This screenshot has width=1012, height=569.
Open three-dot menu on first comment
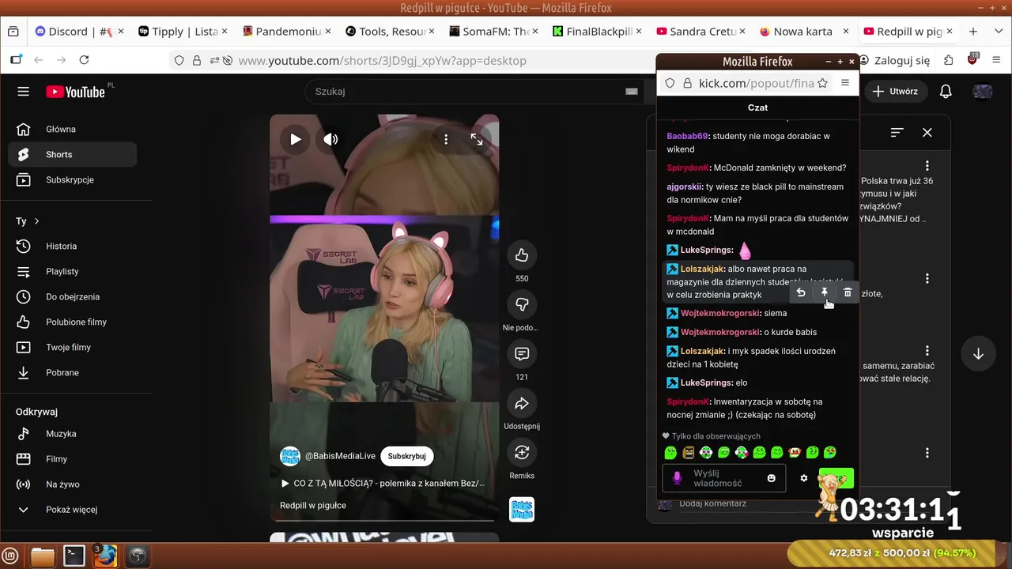pyautogui.click(x=927, y=166)
